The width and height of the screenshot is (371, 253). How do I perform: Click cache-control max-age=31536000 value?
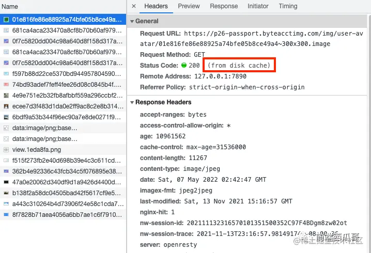point(216,147)
